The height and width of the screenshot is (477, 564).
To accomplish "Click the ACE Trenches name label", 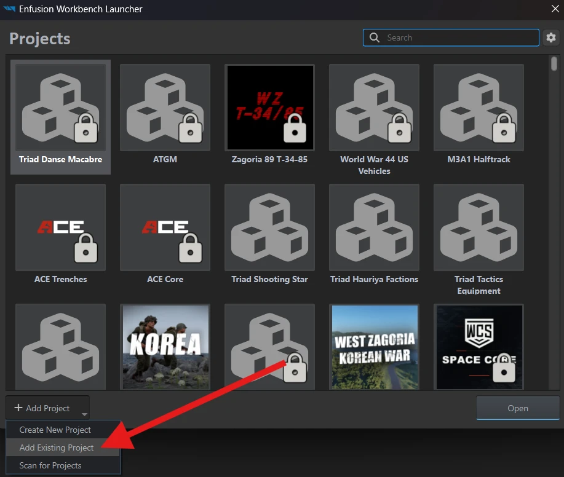I will pyautogui.click(x=60, y=279).
